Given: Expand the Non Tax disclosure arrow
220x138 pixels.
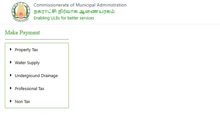Looking at the screenshot, I should pyautogui.click(x=11, y=101).
